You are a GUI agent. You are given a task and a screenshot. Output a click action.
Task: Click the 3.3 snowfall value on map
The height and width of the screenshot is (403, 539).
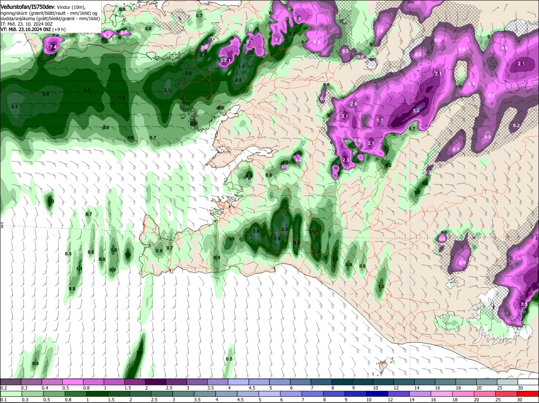416,111
